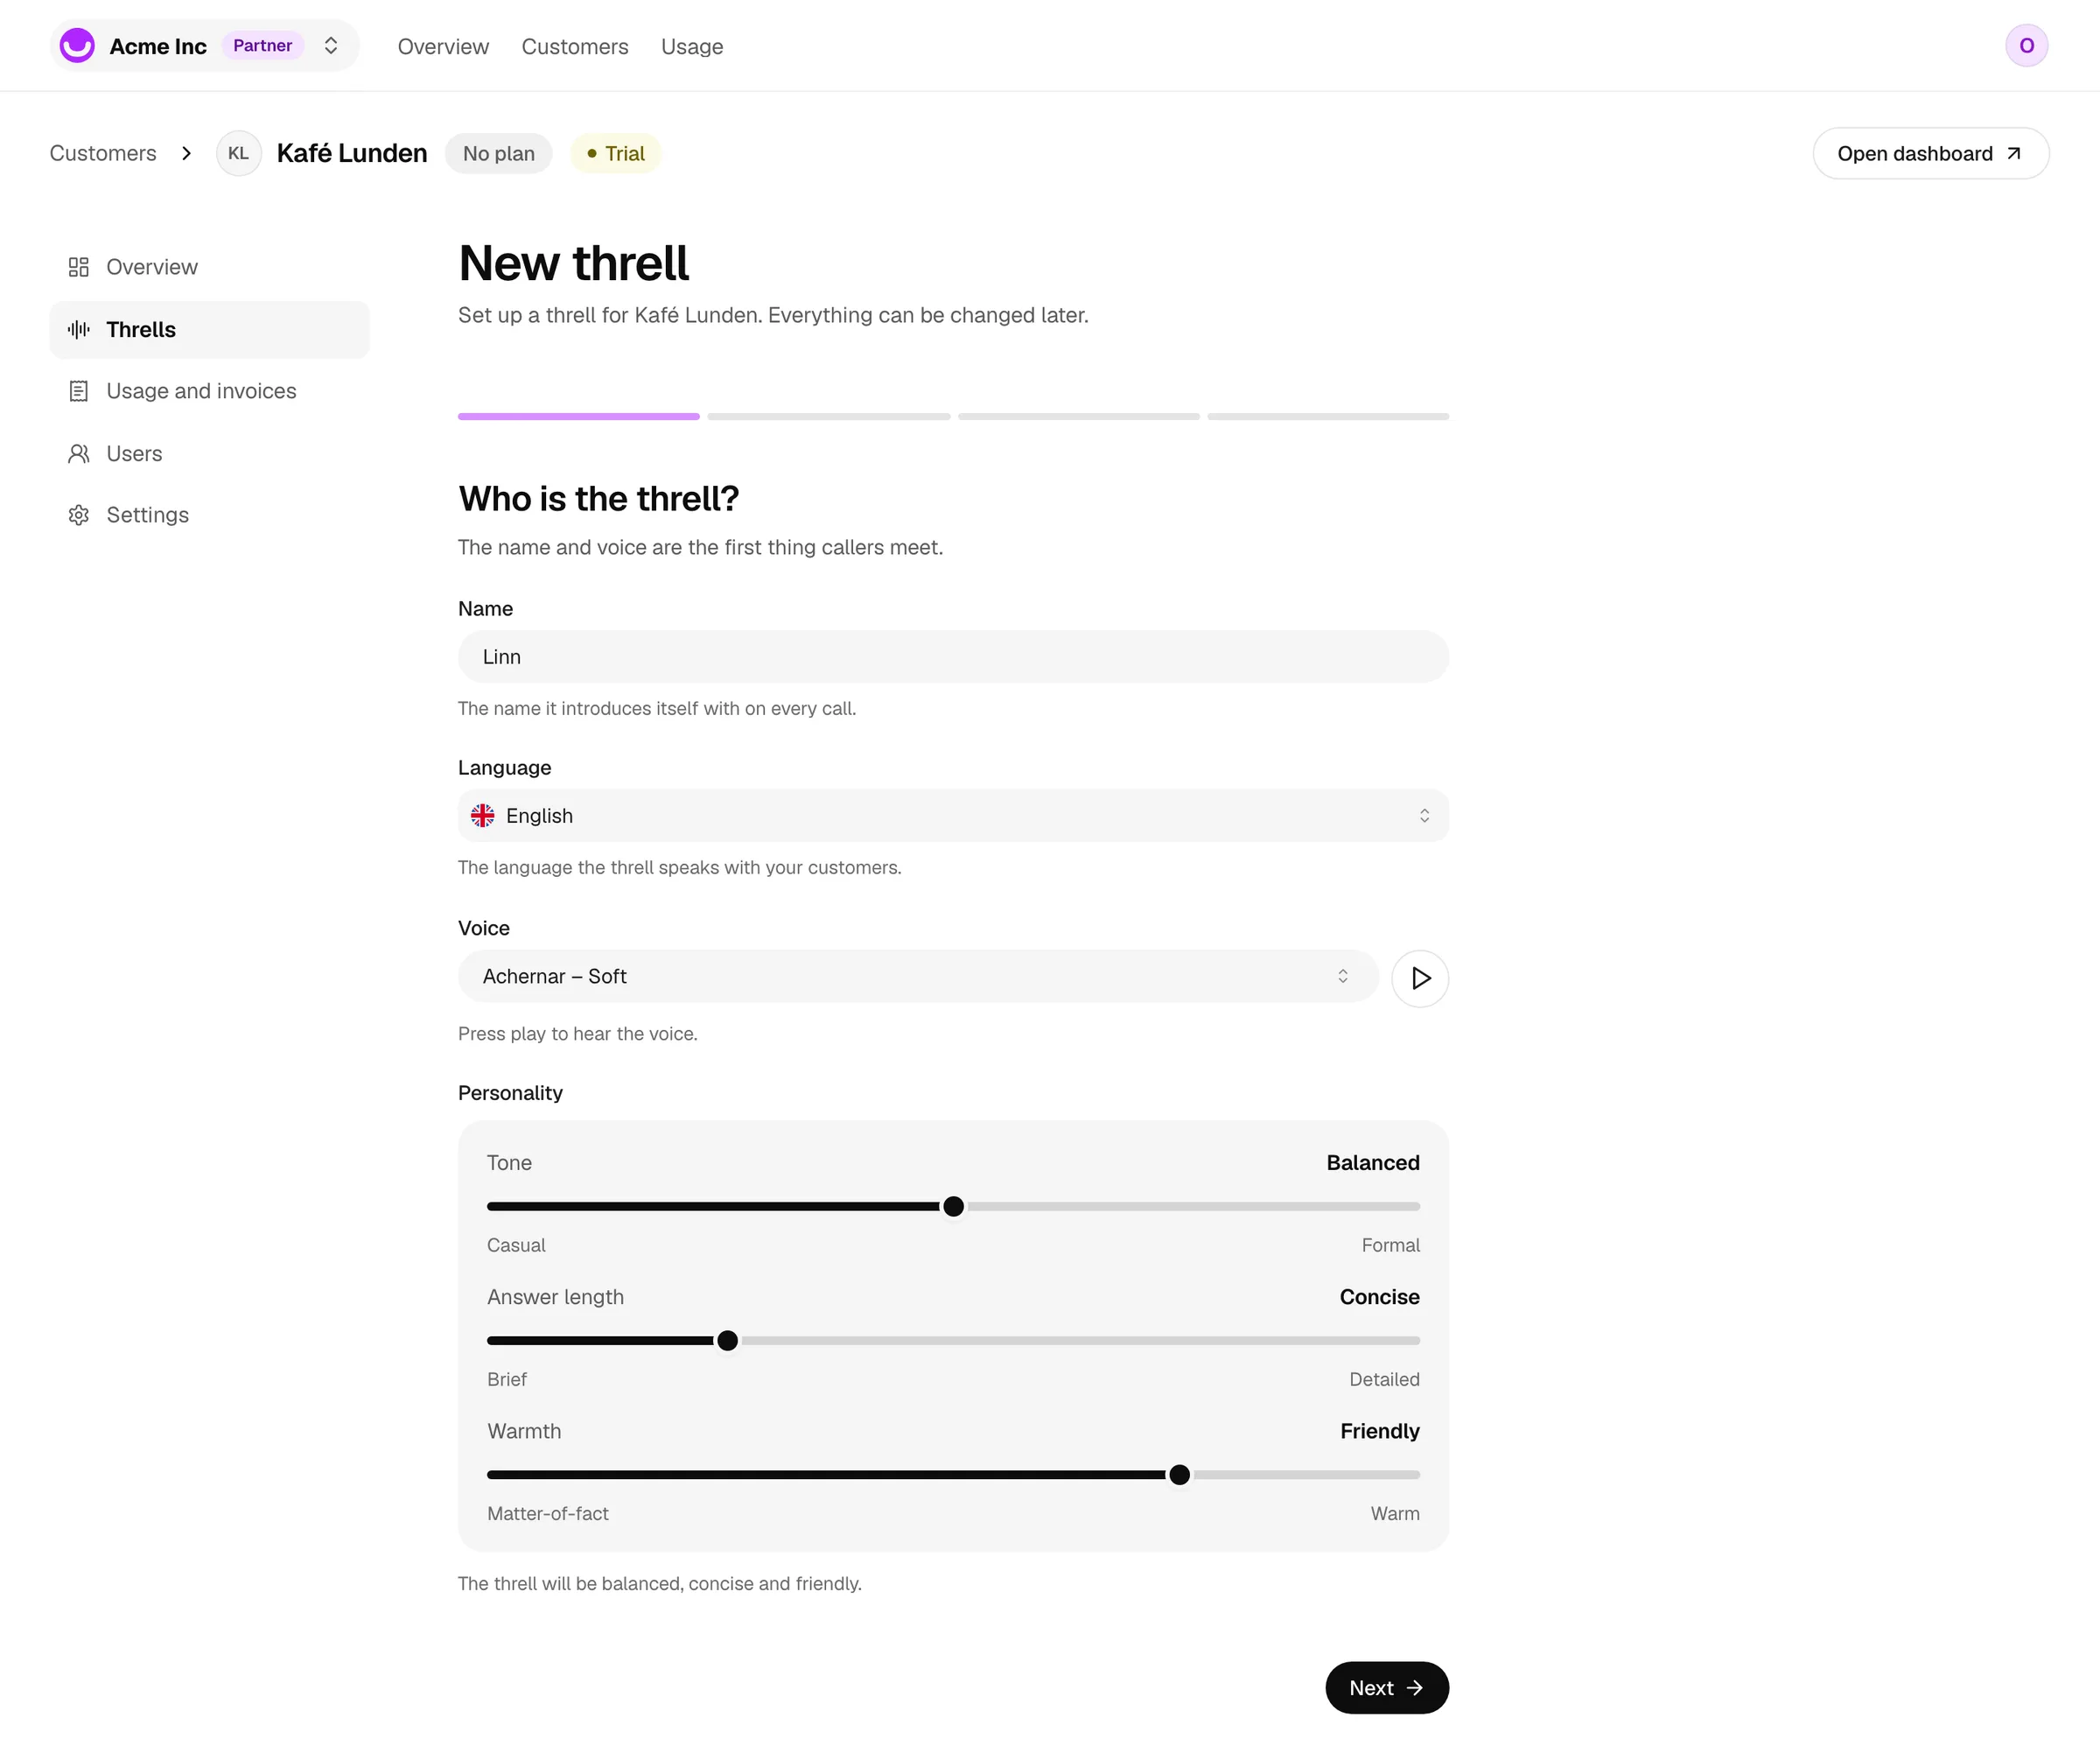This screenshot has height=1739, width=2100.
Task: Click the Tone slider handle
Action: (x=953, y=1206)
